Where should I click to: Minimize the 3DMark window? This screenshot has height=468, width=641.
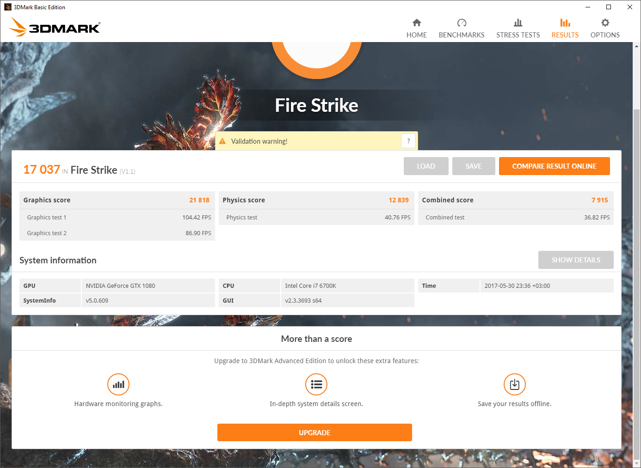(588, 7)
